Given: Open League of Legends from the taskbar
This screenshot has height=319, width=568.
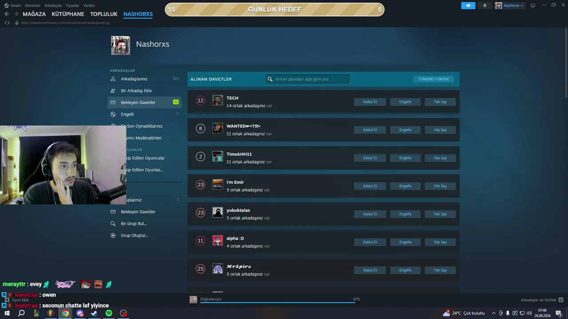Looking at the screenshot, I should pos(36,313).
